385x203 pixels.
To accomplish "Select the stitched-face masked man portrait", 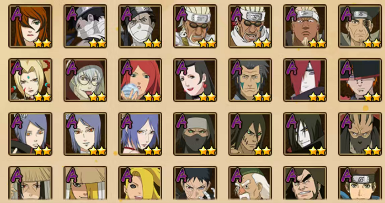I will pos(360,134).
